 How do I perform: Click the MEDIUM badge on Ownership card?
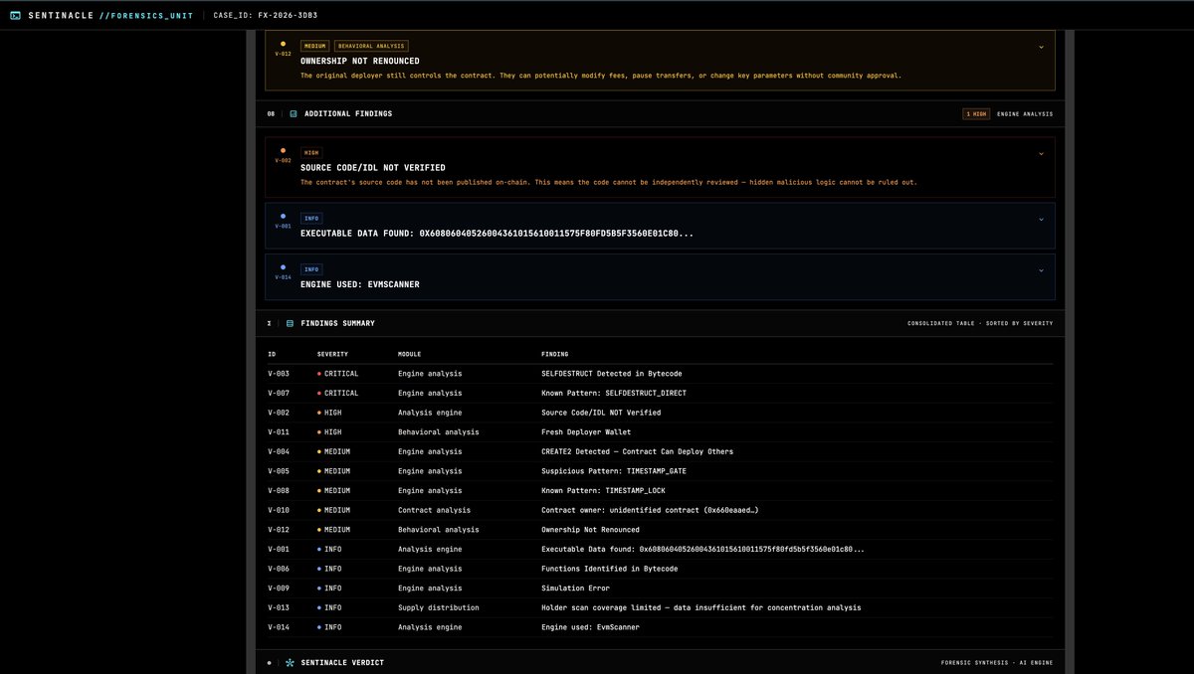point(314,46)
